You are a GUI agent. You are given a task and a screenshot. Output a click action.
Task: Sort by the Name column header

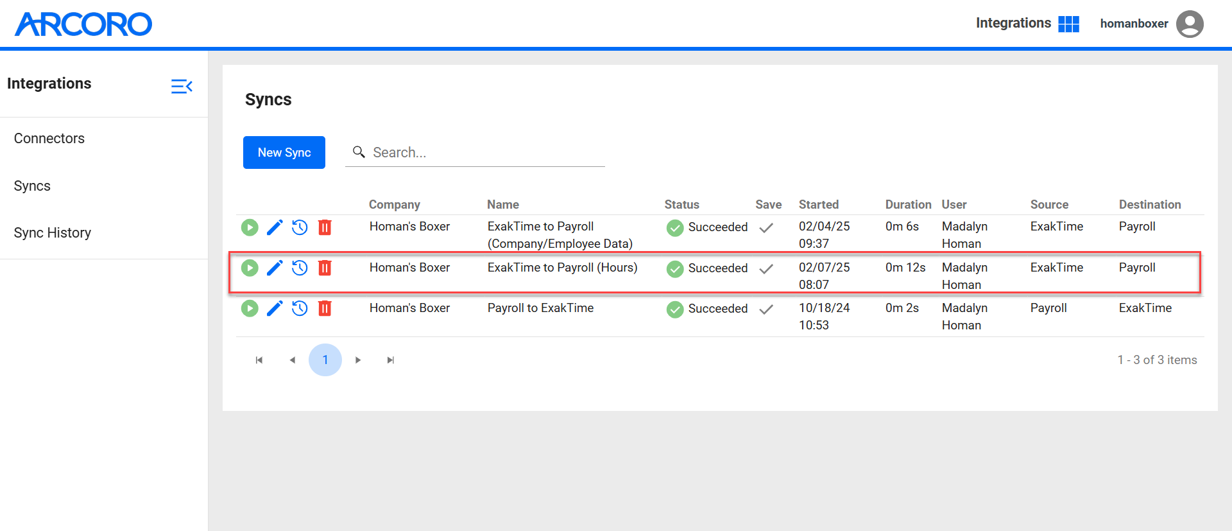(503, 204)
